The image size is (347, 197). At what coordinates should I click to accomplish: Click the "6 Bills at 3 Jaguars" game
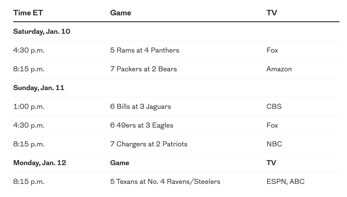(141, 107)
